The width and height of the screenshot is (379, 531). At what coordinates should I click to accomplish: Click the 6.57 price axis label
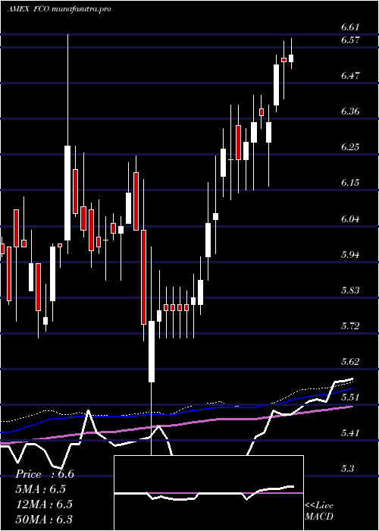pyautogui.click(x=350, y=40)
